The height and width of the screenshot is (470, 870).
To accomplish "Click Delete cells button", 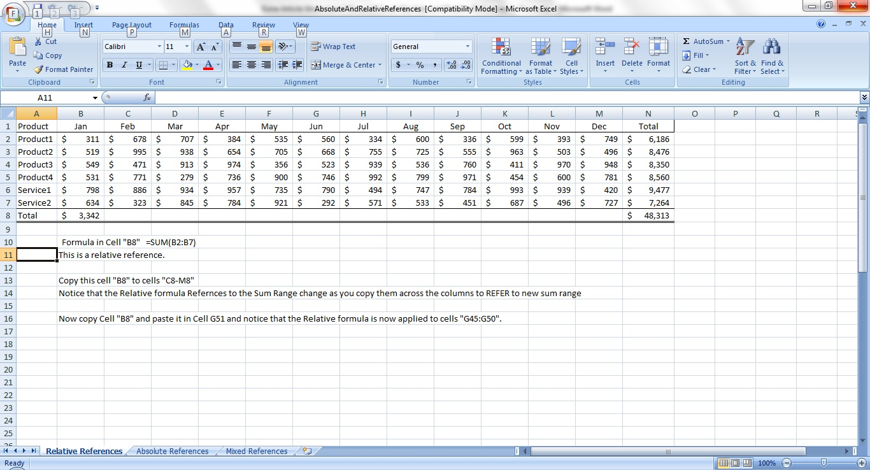I will tap(632, 56).
